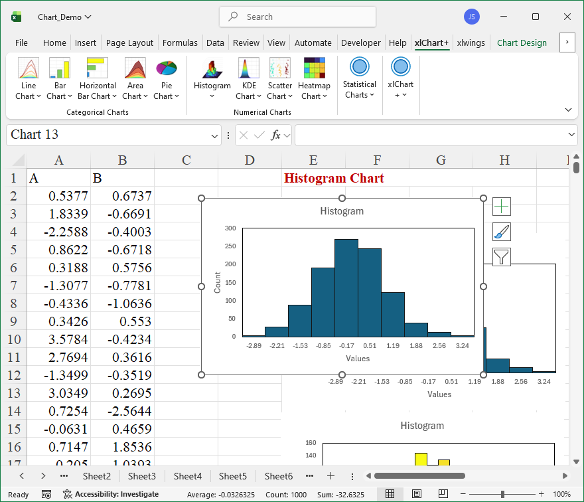Open the Chart Design ribbon tab
Viewport: 584px width, 502px height.
click(x=522, y=42)
